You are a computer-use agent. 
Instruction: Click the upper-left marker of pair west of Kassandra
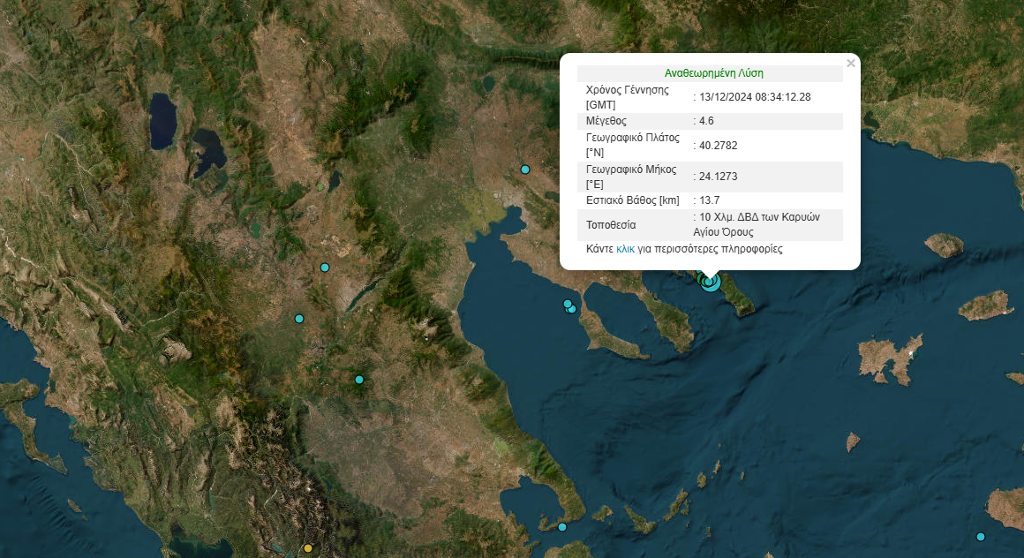click(568, 304)
